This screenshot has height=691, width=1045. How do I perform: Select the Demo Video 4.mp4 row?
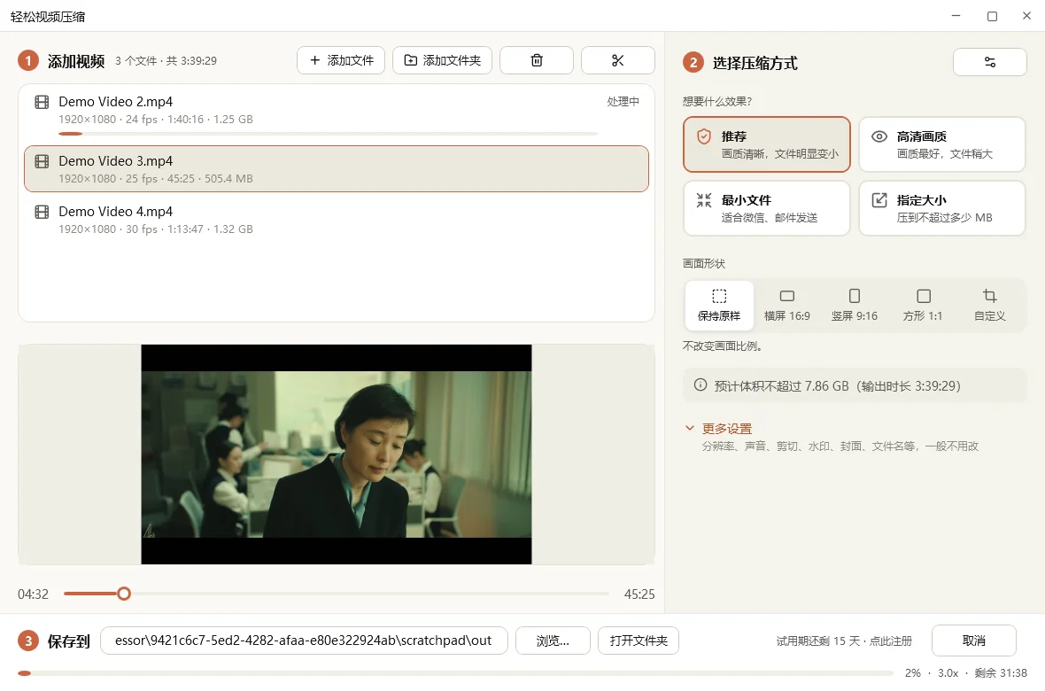pos(337,220)
